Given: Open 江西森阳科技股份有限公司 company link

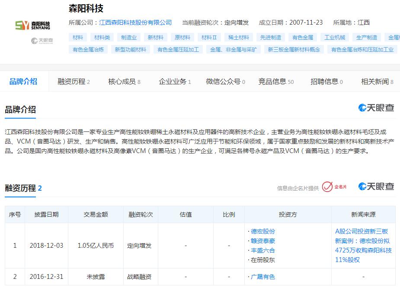Looking at the screenshot, I should [135, 22].
